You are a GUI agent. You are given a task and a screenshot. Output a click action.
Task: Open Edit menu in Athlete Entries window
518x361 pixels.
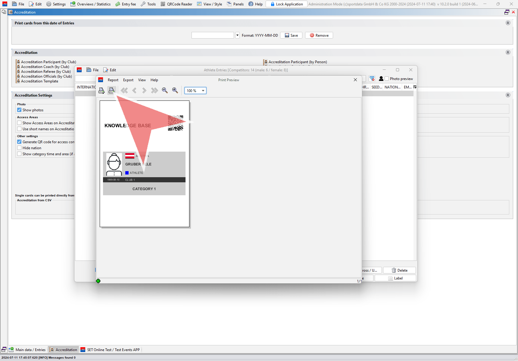pos(110,70)
